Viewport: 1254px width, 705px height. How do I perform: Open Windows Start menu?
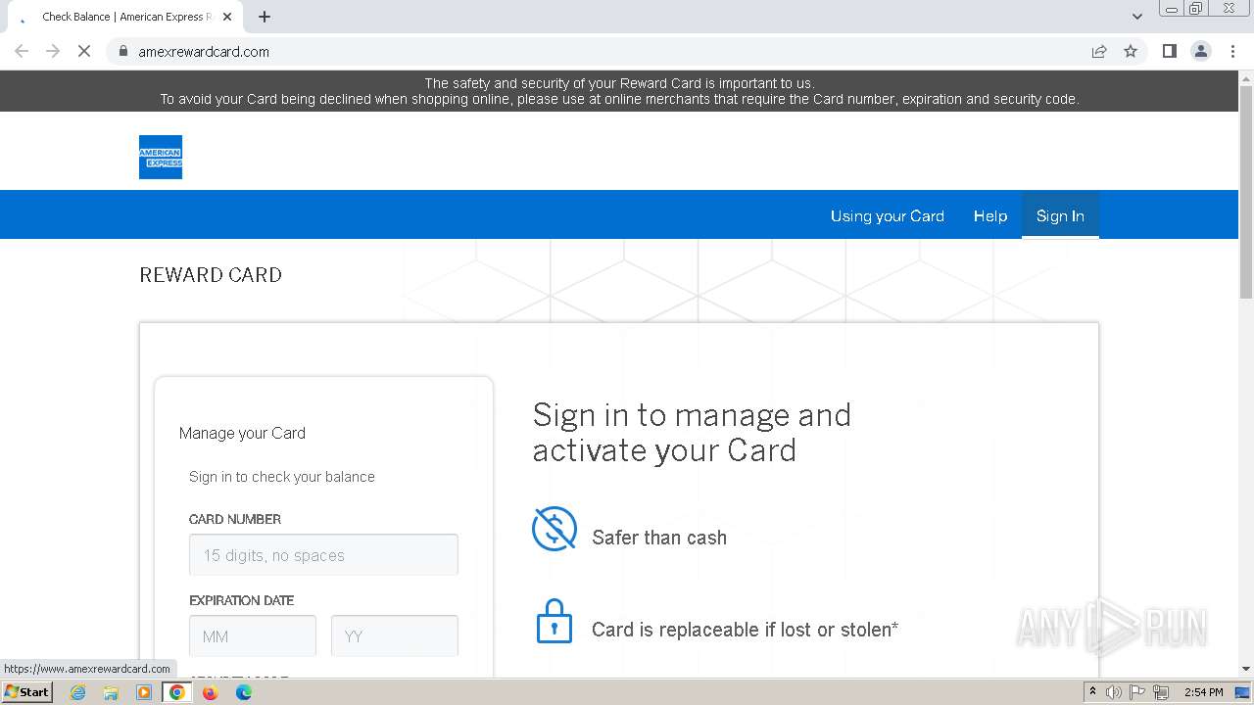tap(27, 691)
